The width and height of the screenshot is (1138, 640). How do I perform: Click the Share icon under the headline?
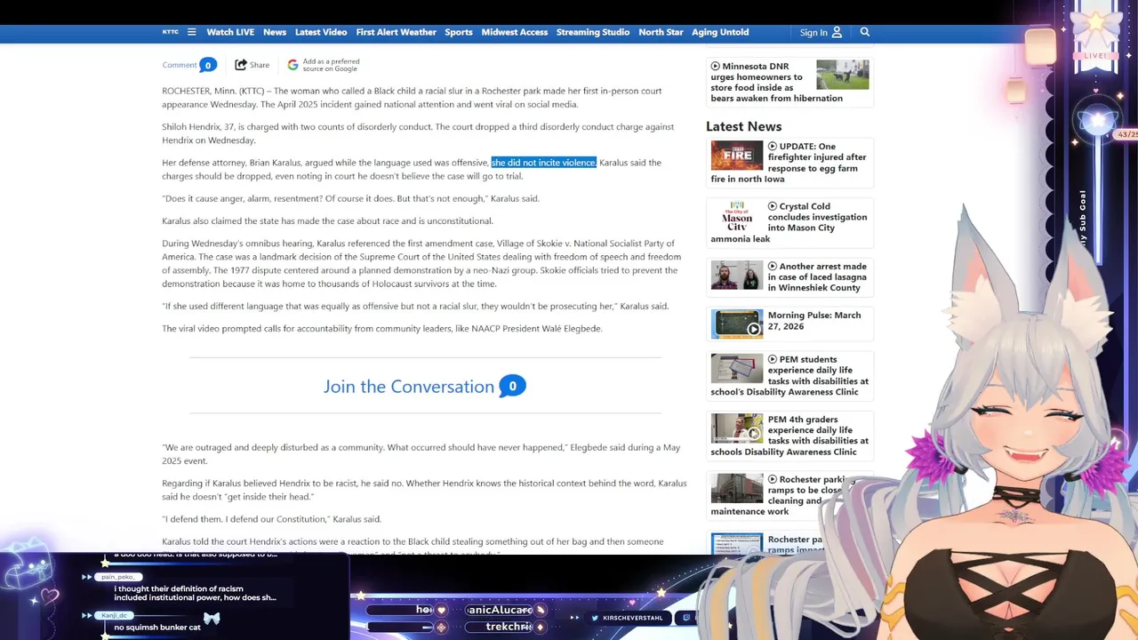tap(240, 64)
